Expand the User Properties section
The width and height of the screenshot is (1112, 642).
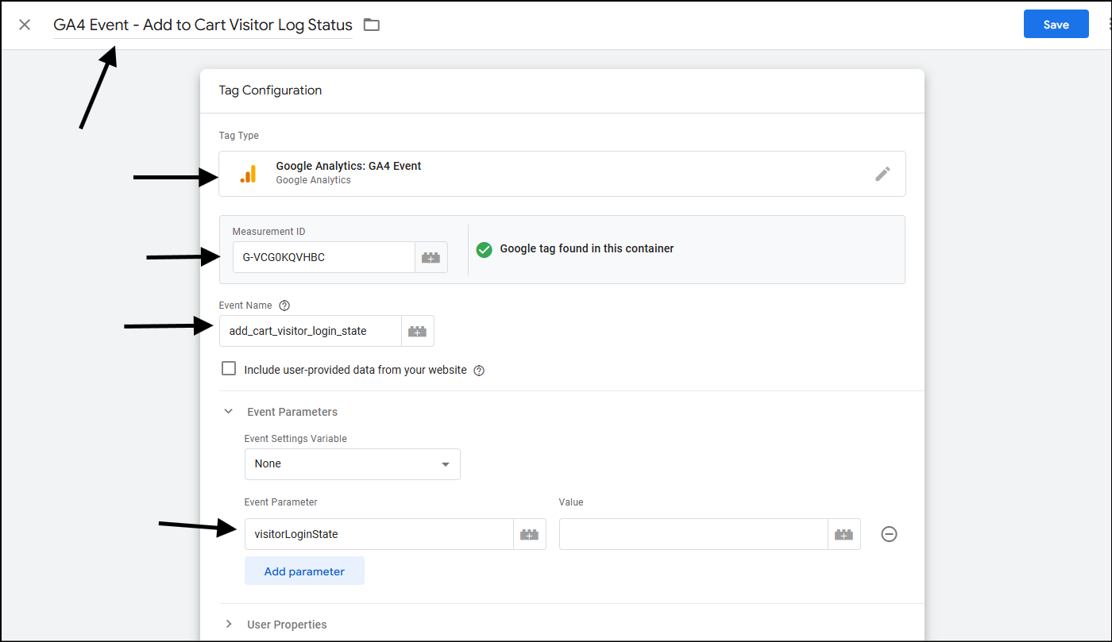229,625
